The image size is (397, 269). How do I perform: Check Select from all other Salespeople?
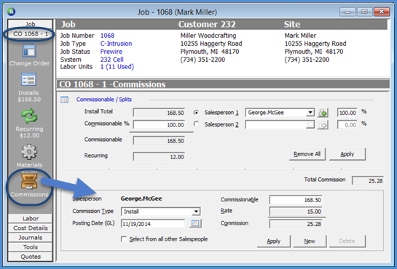pos(124,239)
